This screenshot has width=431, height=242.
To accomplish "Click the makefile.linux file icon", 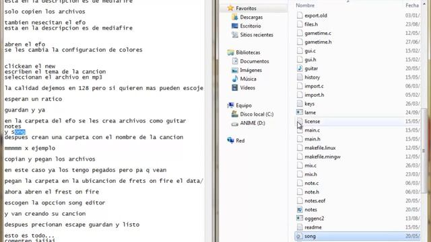I will pos(300,148).
